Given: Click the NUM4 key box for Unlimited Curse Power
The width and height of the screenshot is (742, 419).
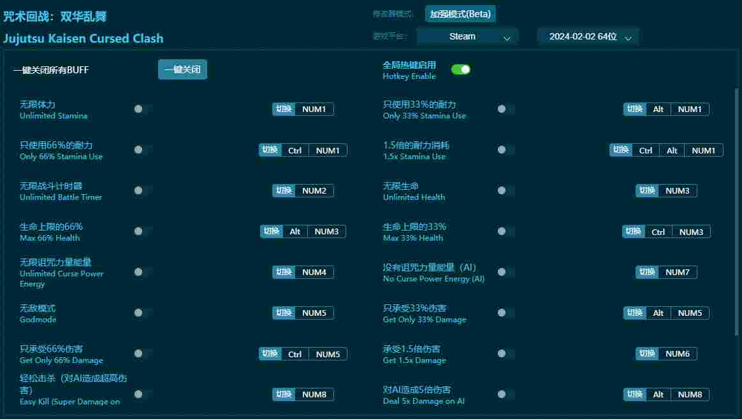Looking at the screenshot, I should (x=314, y=272).
